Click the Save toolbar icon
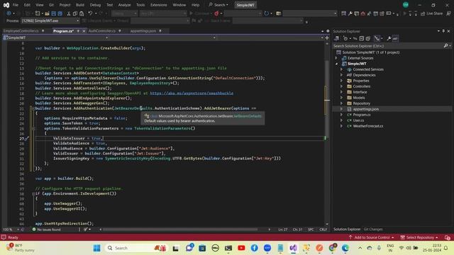 click(x=54, y=13)
